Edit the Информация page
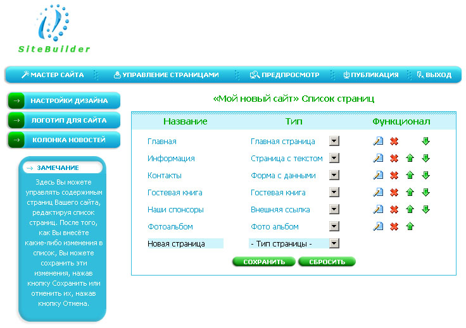Image resolution: width=466 pixels, height=328 pixels. tap(378, 158)
